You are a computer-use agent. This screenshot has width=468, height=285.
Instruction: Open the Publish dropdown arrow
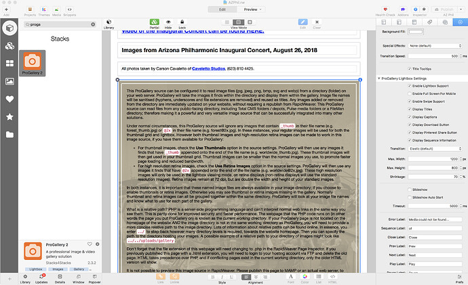(x=461, y=9)
